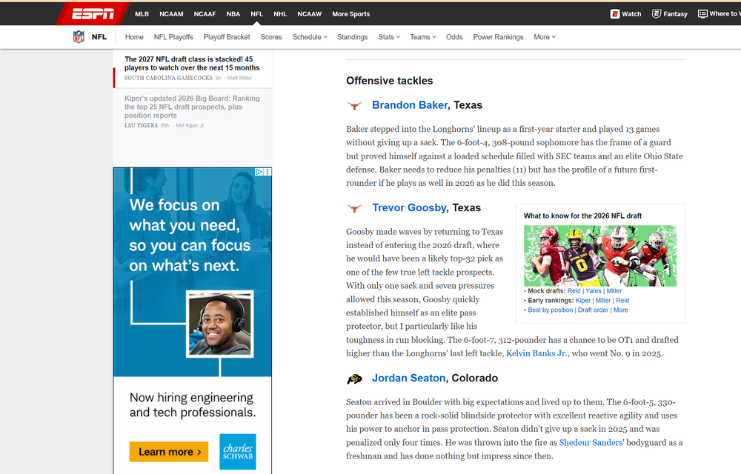Open the More dropdown in NFL navigation
This screenshot has height=474, width=741.
point(544,37)
